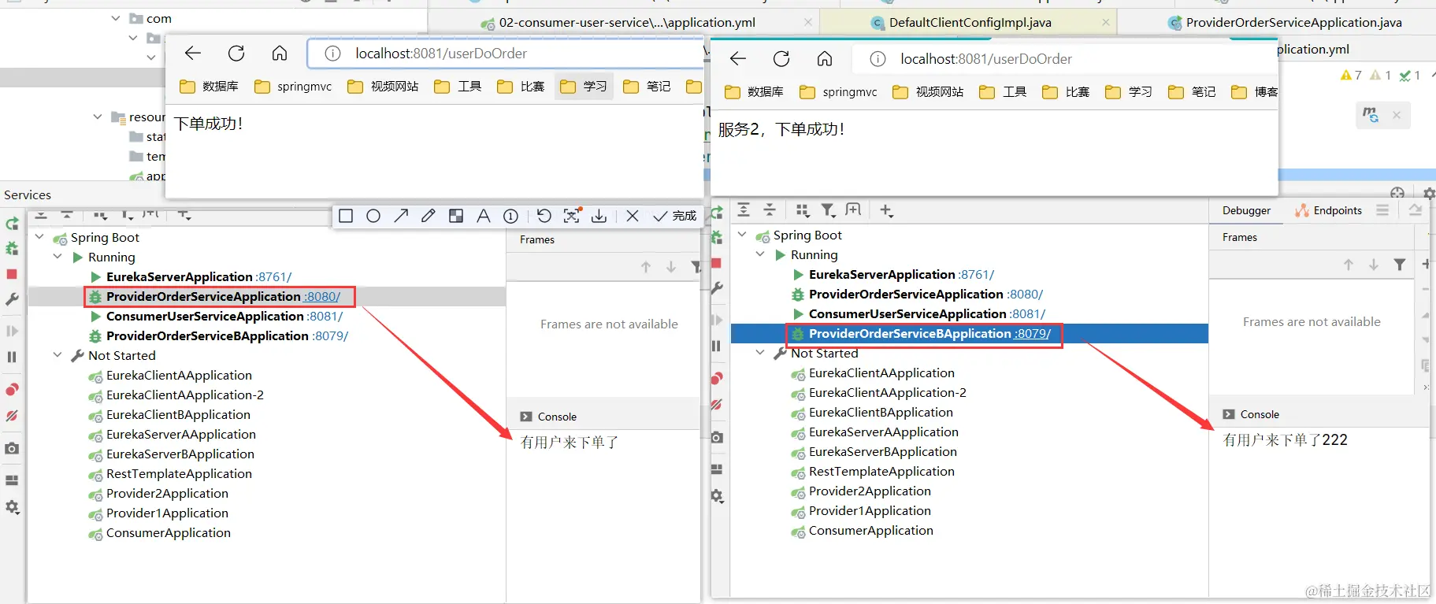Open view breakpoints in left Services sidebar
The width and height of the screenshot is (1436, 604).
[12, 390]
